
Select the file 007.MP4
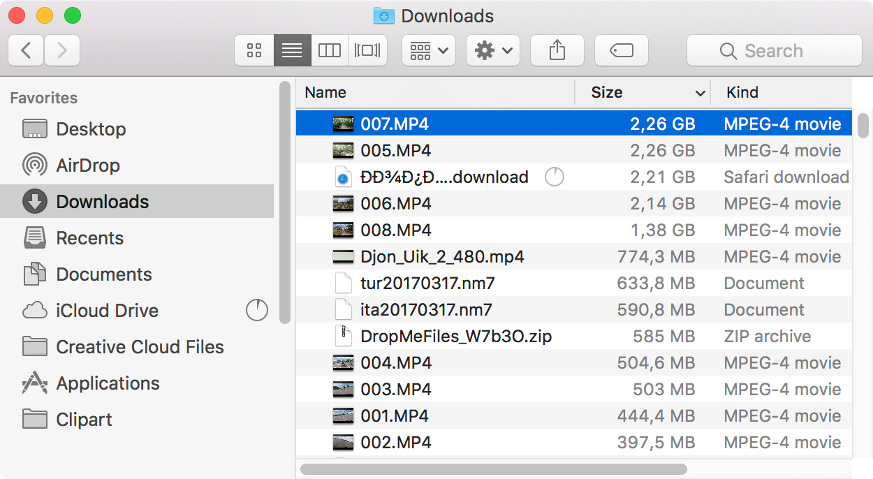[574, 124]
